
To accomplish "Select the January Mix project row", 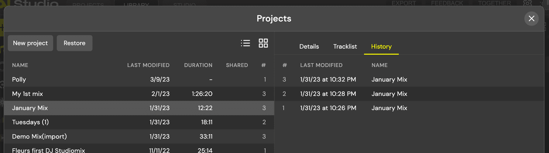I will click(139, 108).
